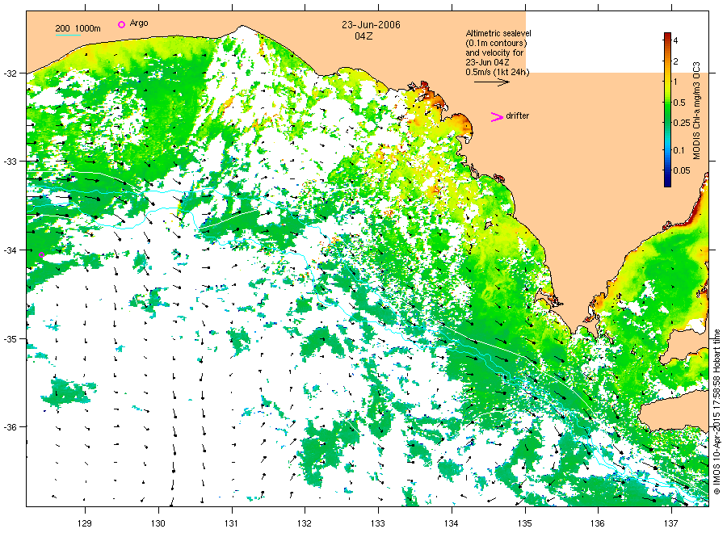
Task: Click longitude axis label '137'
Action: click(x=671, y=523)
